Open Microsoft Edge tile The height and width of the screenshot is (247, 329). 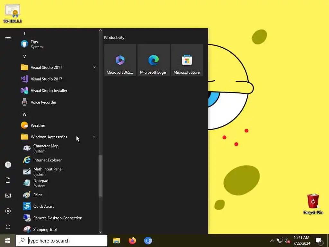(x=153, y=60)
